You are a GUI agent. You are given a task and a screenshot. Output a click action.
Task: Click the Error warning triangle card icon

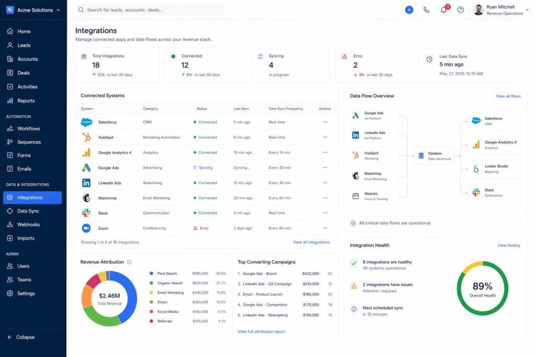coord(345,56)
